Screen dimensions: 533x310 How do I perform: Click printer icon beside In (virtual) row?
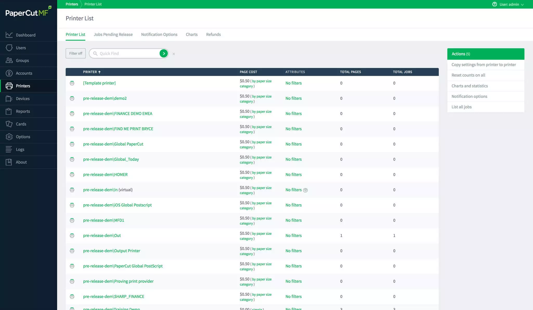[x=72, y=190]
